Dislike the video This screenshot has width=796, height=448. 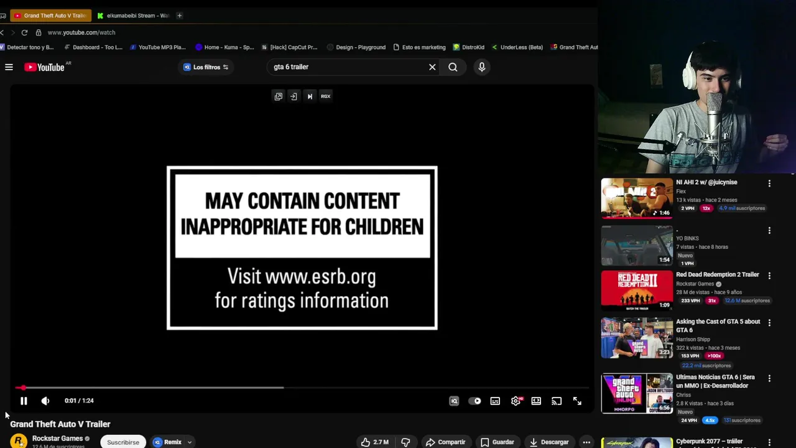[405, 442]
